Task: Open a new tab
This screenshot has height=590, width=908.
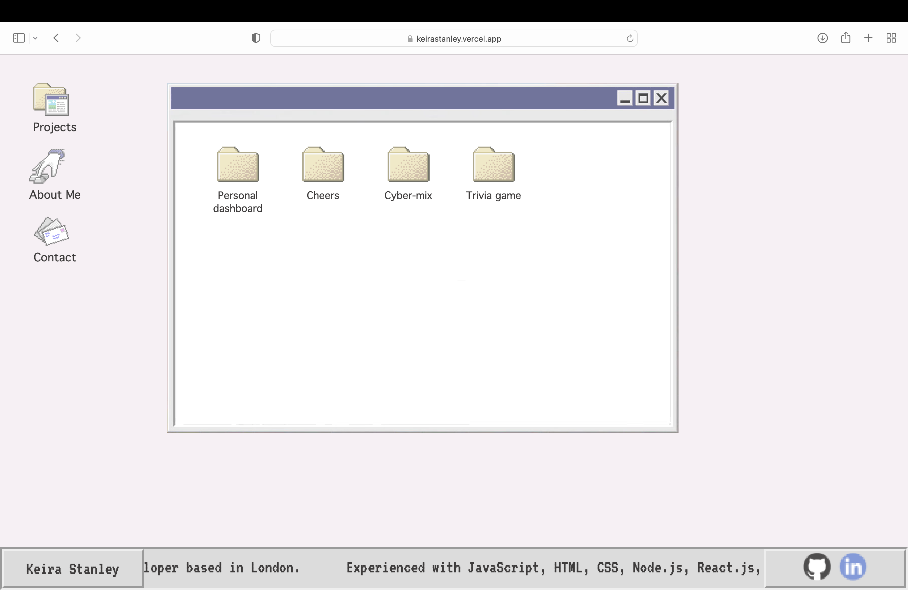Action: click(868, 38)
